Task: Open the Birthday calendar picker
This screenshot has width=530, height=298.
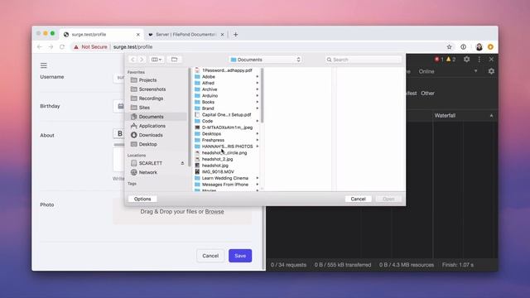Action: pos(120,106)
